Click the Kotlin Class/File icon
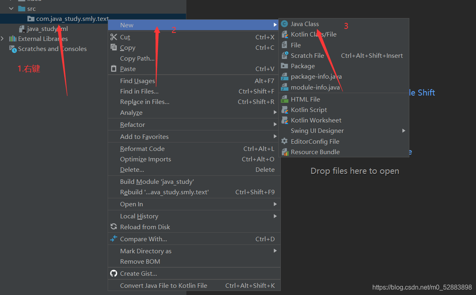This screenshot has width=476, height=295. (x=284, y=34)
